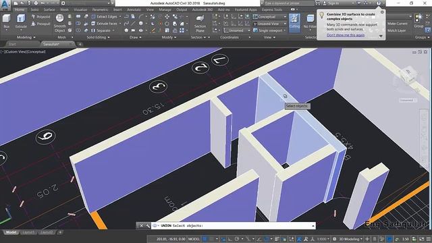Click Match Layer button
Screen dimensions: 432x243
click(x=396, y=30)
